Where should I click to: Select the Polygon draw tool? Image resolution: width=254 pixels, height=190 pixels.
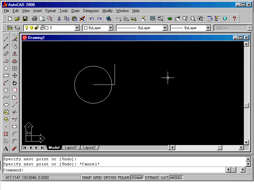click(6, 68)
